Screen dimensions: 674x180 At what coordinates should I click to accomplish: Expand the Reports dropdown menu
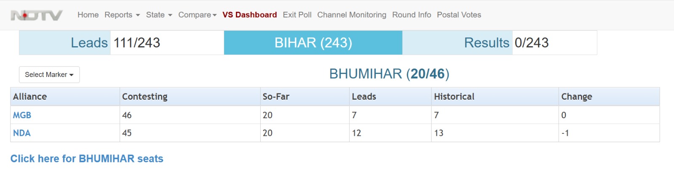coord(122,15)
